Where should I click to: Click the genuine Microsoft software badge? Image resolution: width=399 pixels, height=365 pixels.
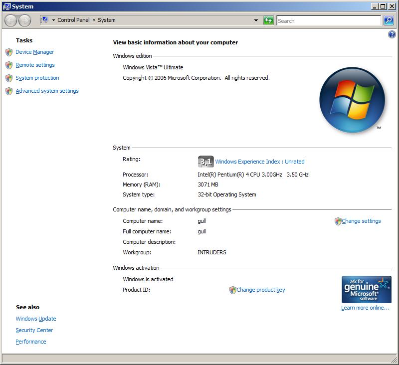367,289
